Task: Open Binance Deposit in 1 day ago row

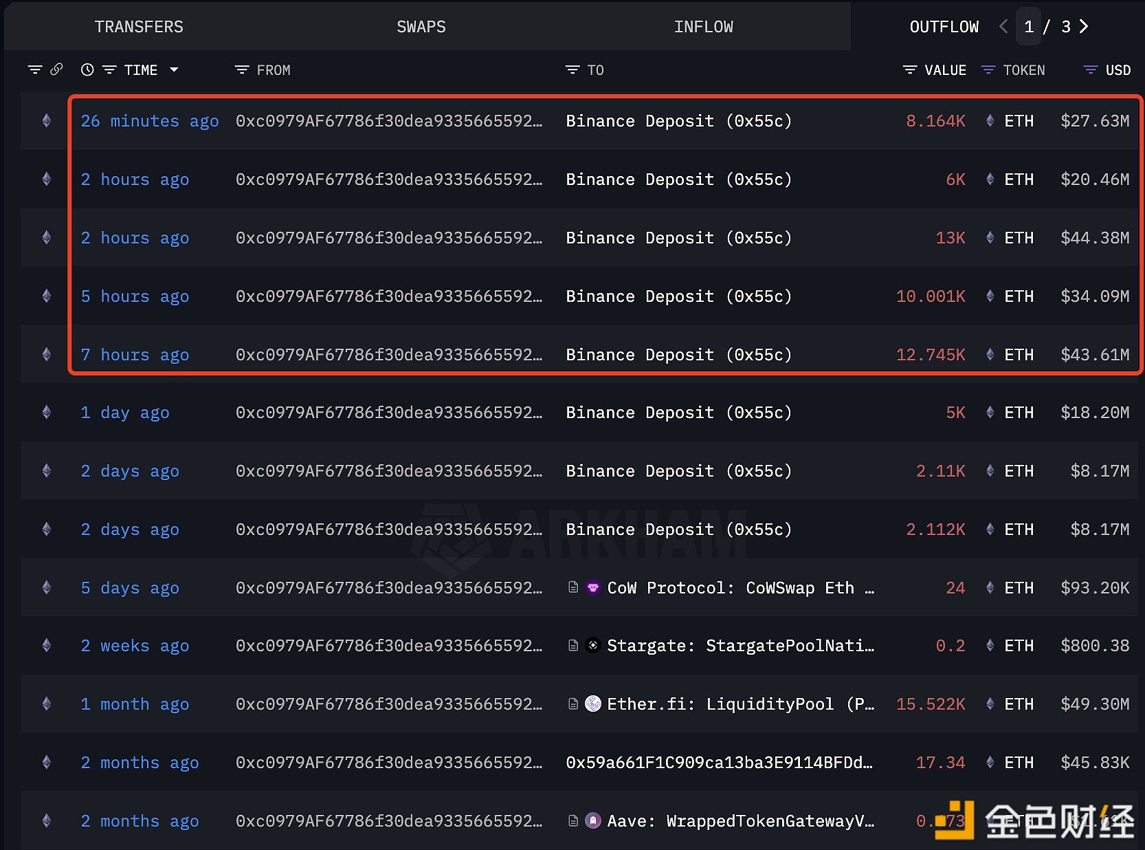Action: tap(679, 413)
